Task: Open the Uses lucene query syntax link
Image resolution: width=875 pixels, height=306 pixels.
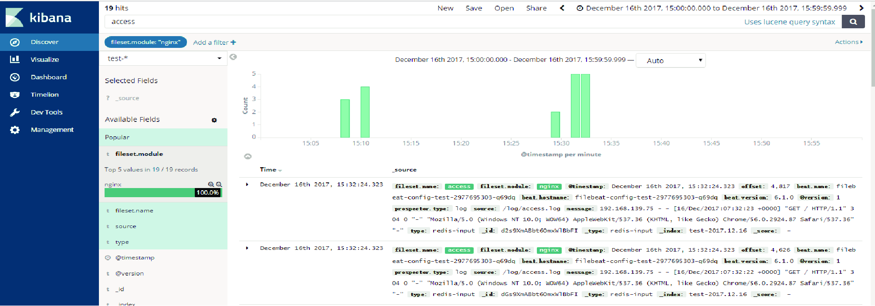Action: [x=790, y=22]
